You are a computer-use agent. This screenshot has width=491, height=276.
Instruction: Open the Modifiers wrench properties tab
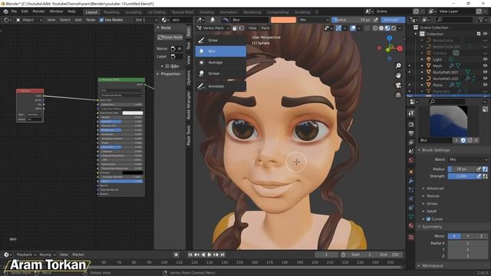[411, 181]
